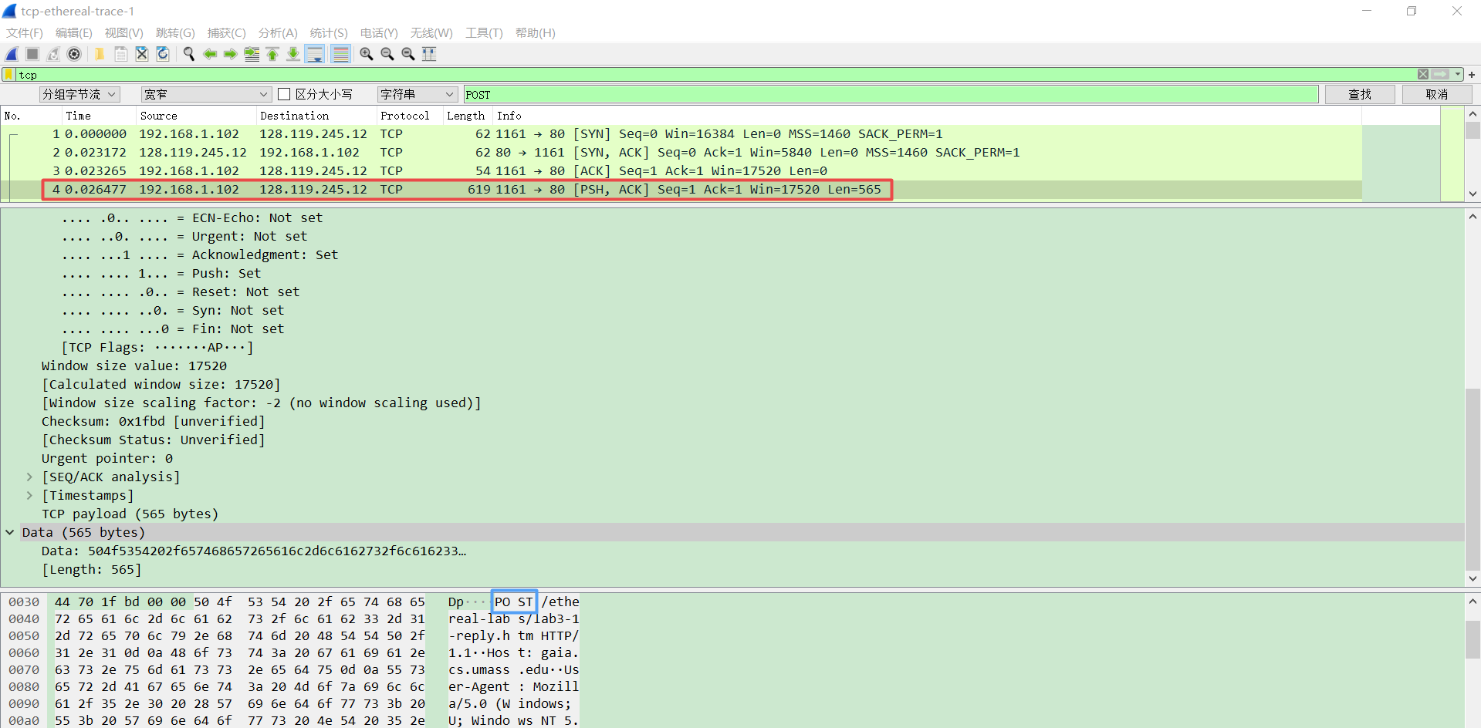
Task: Sort by the Source column header
Action: pyautogui.click(x=195, y=116)
